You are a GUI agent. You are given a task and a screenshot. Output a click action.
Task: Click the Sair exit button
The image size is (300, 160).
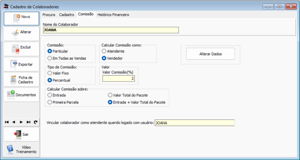[21, 135]
